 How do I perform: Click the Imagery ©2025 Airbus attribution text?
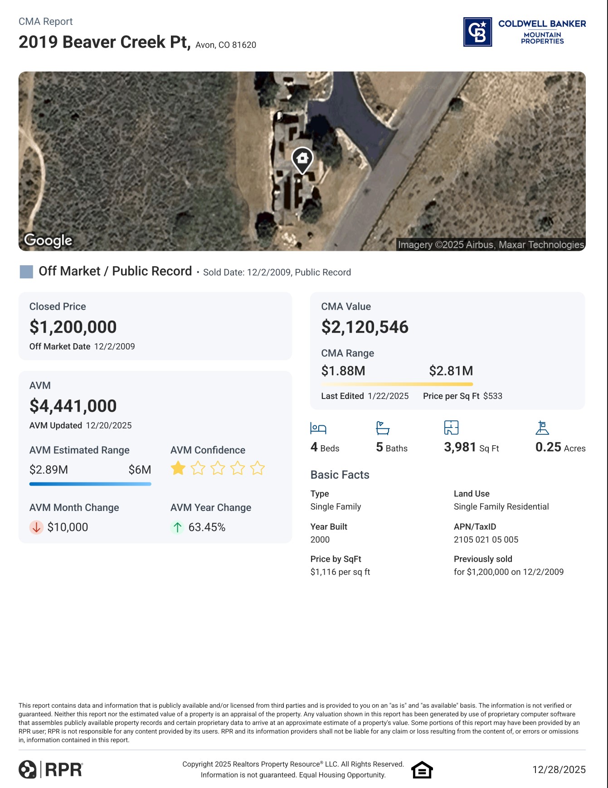click(x=491, y=245)
